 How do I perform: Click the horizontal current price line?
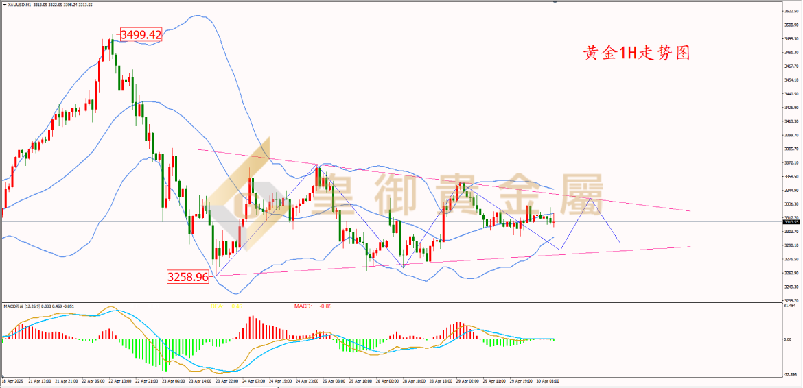pyautogui.click(x=392, y=221)
